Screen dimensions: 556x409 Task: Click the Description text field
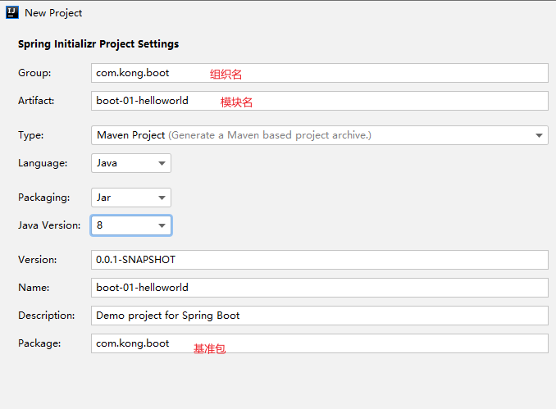[x=320, y=316]
